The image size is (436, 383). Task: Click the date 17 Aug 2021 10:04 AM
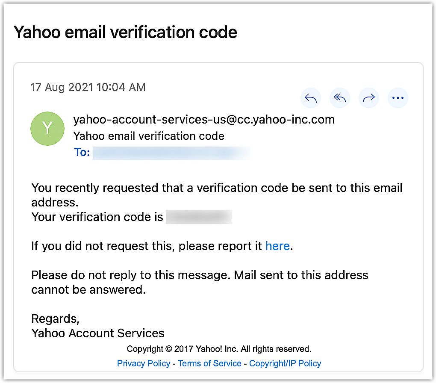pyautogui.click(x=88, y=88)
